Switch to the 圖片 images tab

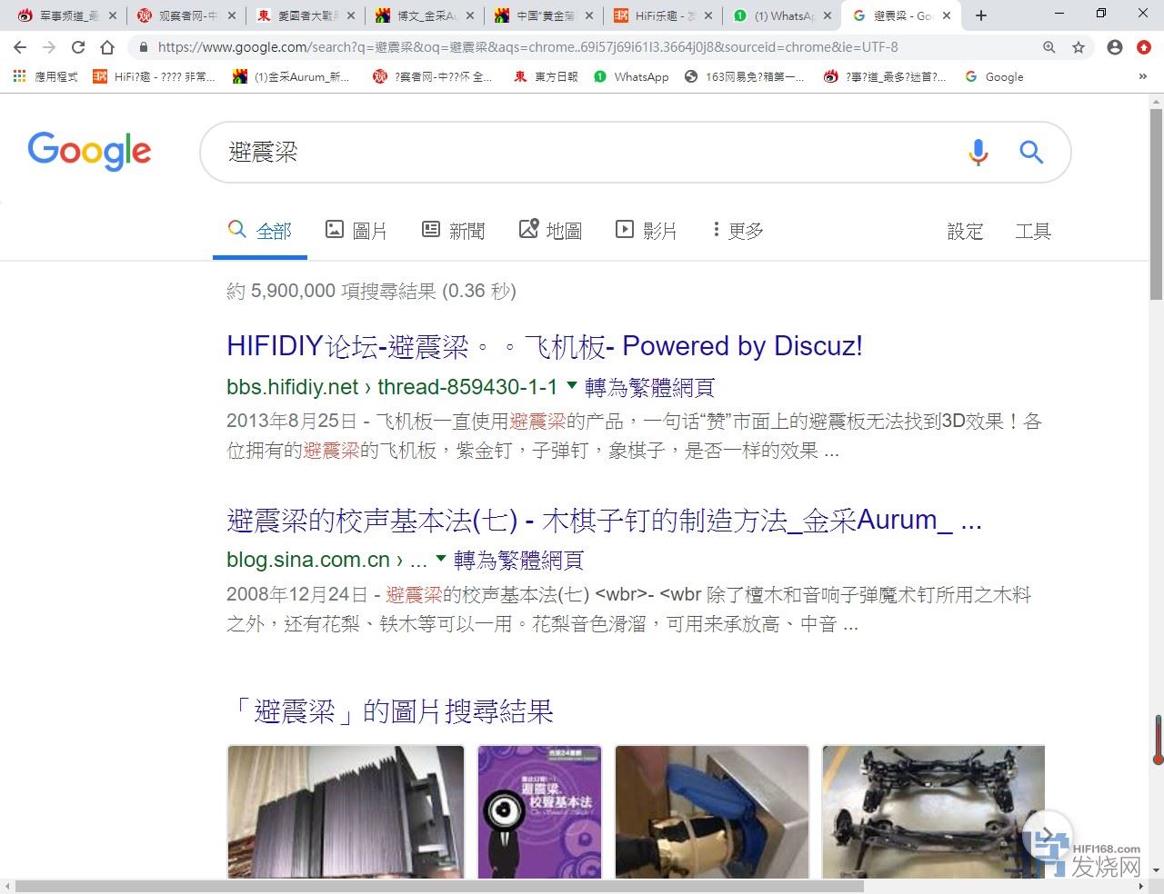tap(356, 231)
